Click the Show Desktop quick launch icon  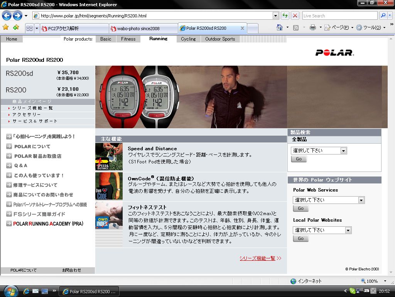pyautogui.click(x=45, y=291)
